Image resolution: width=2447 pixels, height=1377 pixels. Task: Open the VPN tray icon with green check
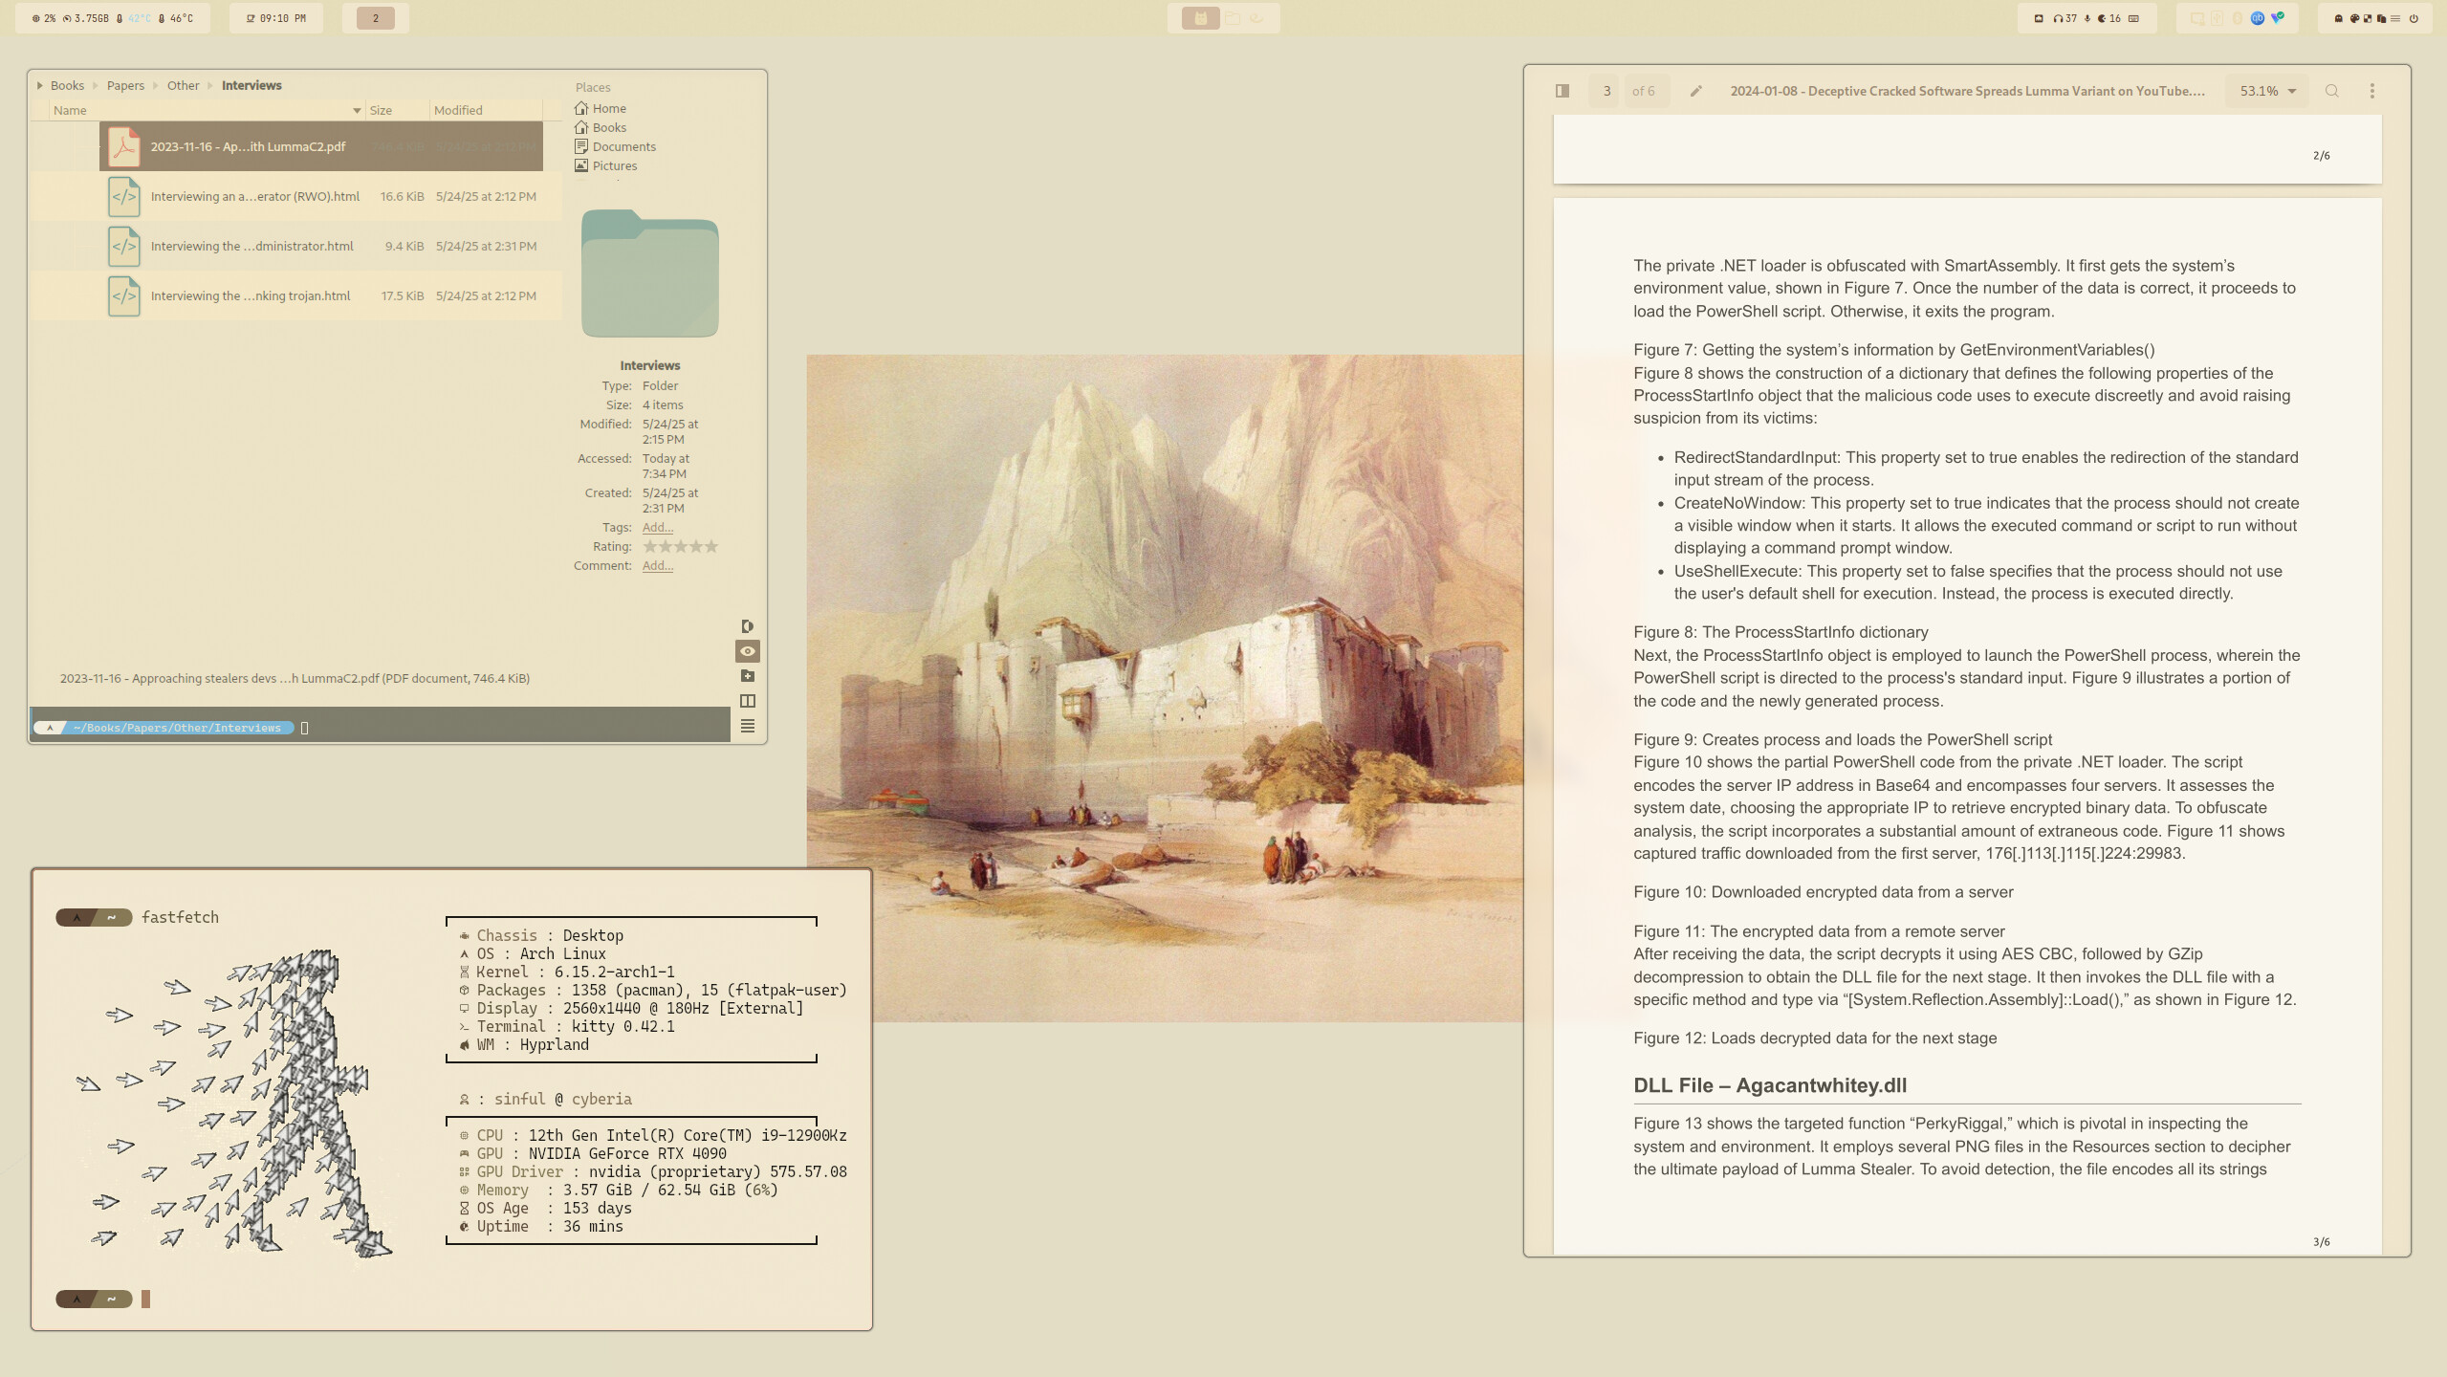(x=2278, y=17)
